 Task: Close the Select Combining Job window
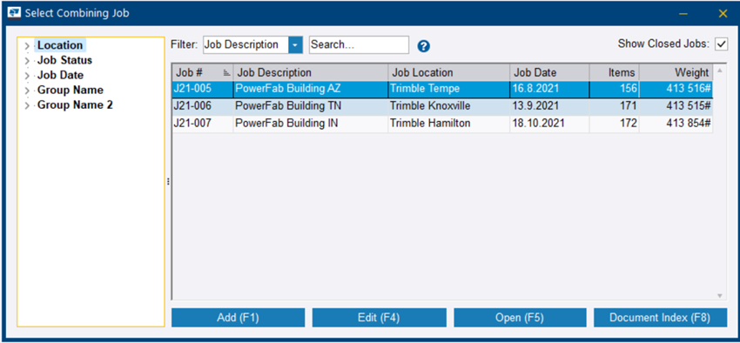[x=723, y=14]
